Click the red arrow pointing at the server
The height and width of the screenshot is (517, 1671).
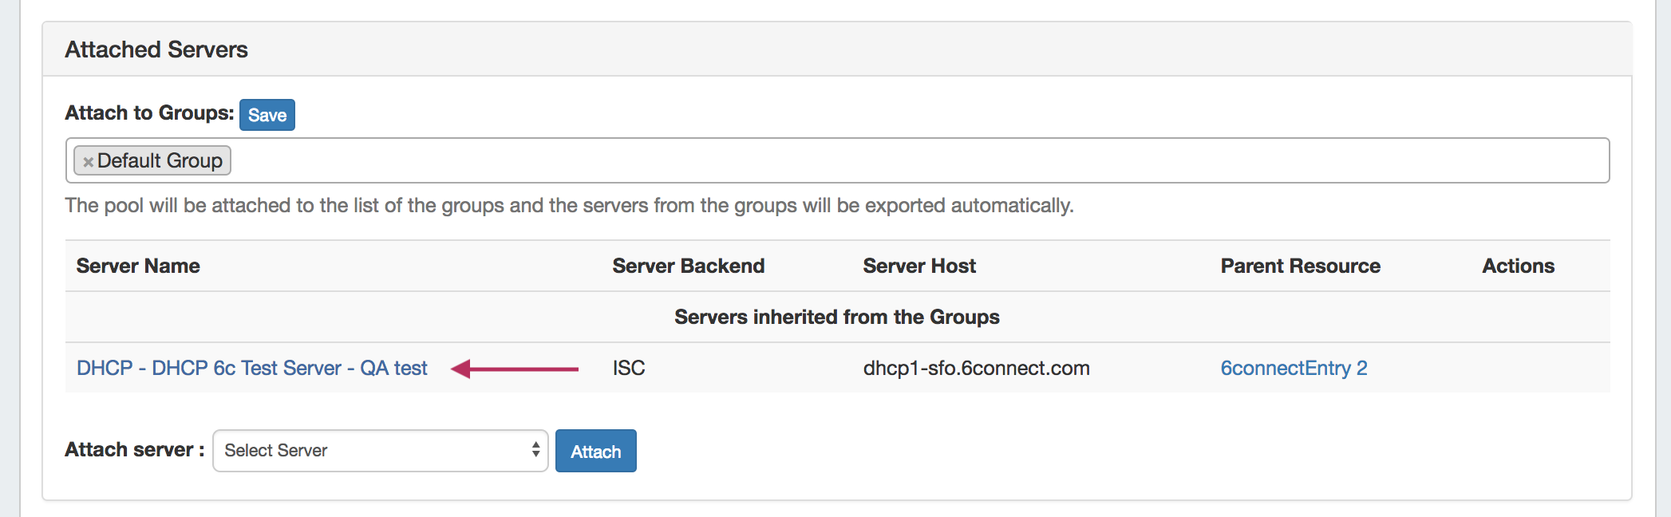[515, 369]
